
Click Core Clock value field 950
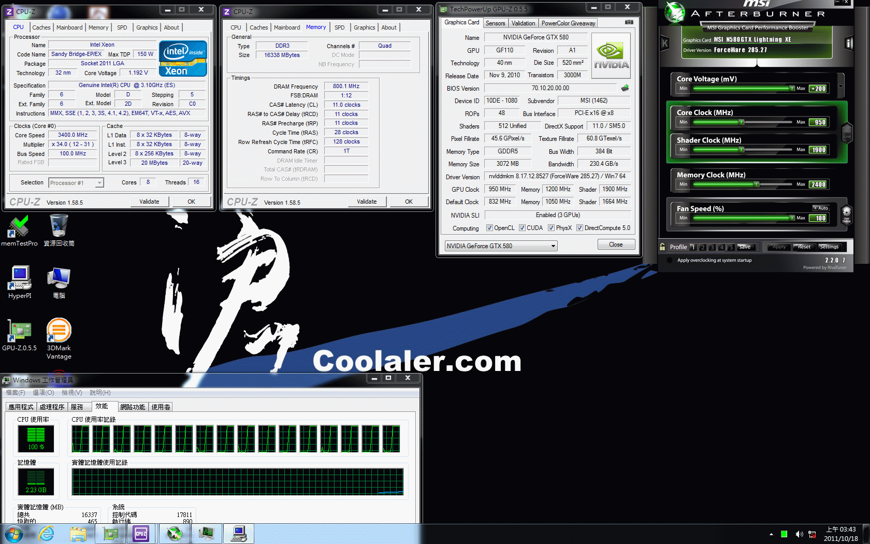point(819,122)
